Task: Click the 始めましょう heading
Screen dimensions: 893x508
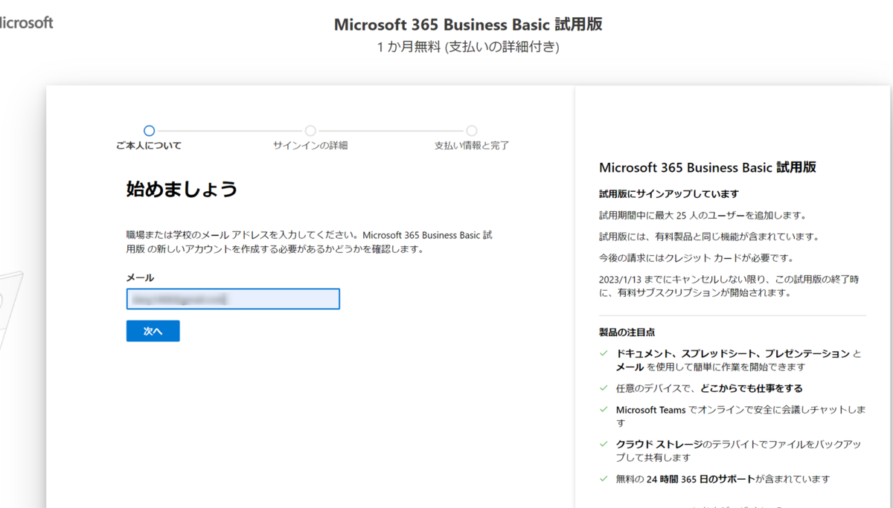Action: pos(182,189)
